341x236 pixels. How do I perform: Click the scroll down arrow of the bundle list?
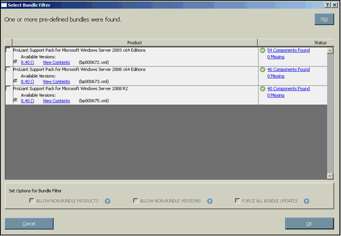click(x=330, y=176)
